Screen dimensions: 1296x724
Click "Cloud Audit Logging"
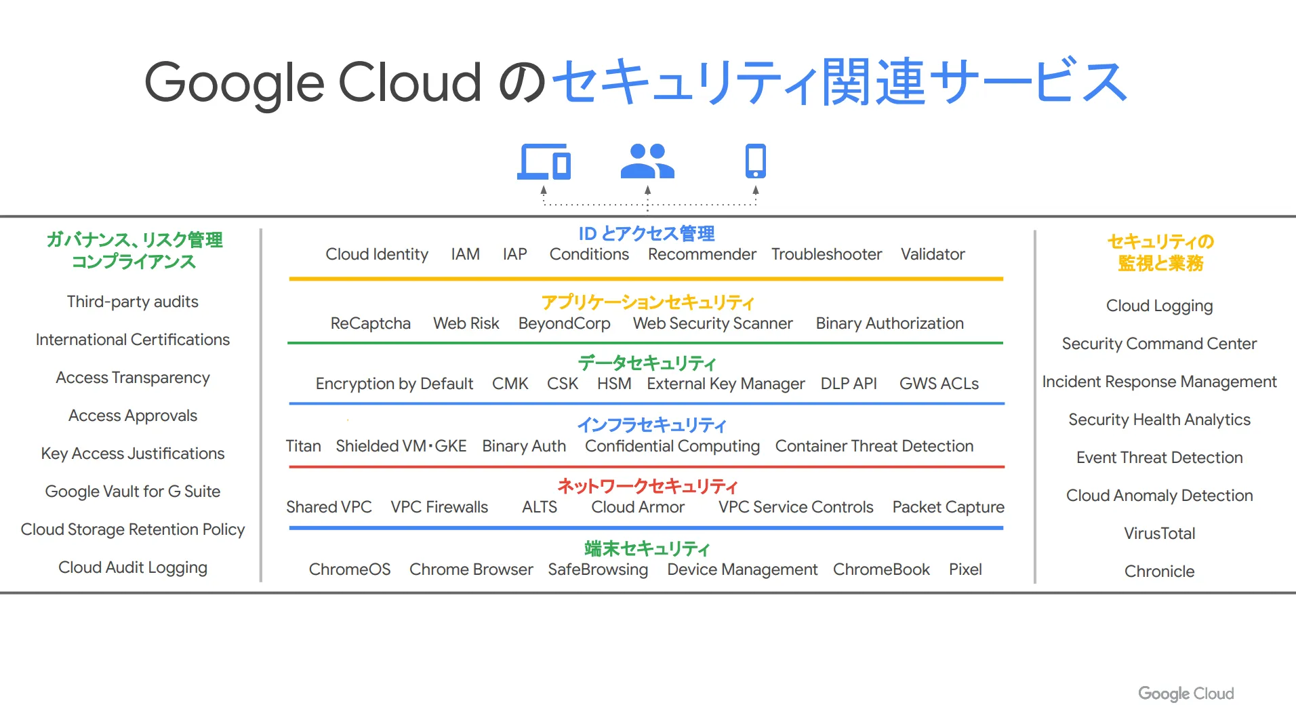tap(133, 568)
